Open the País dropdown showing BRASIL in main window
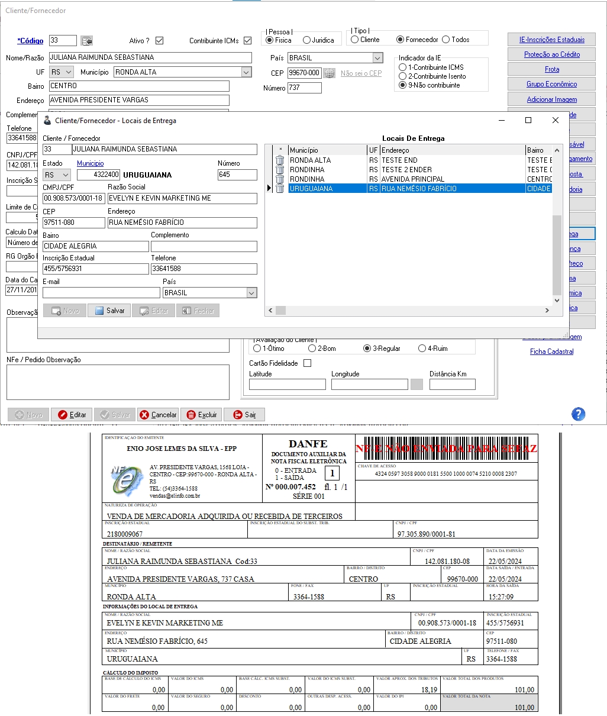This screenshot has width=607, height=716. 377,58
